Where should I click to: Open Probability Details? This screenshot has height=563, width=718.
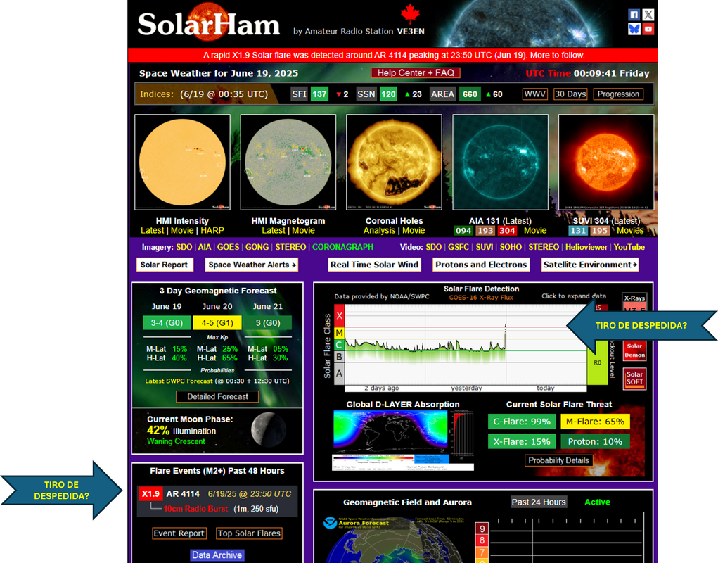click(x=558, y=460)
